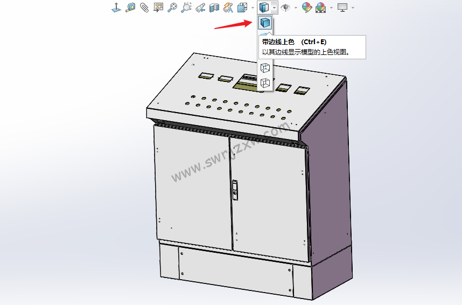This screenshot has width=462, height=305.
Task: Expand the View Settings dropdown arrow
Action: pos(353,8)
